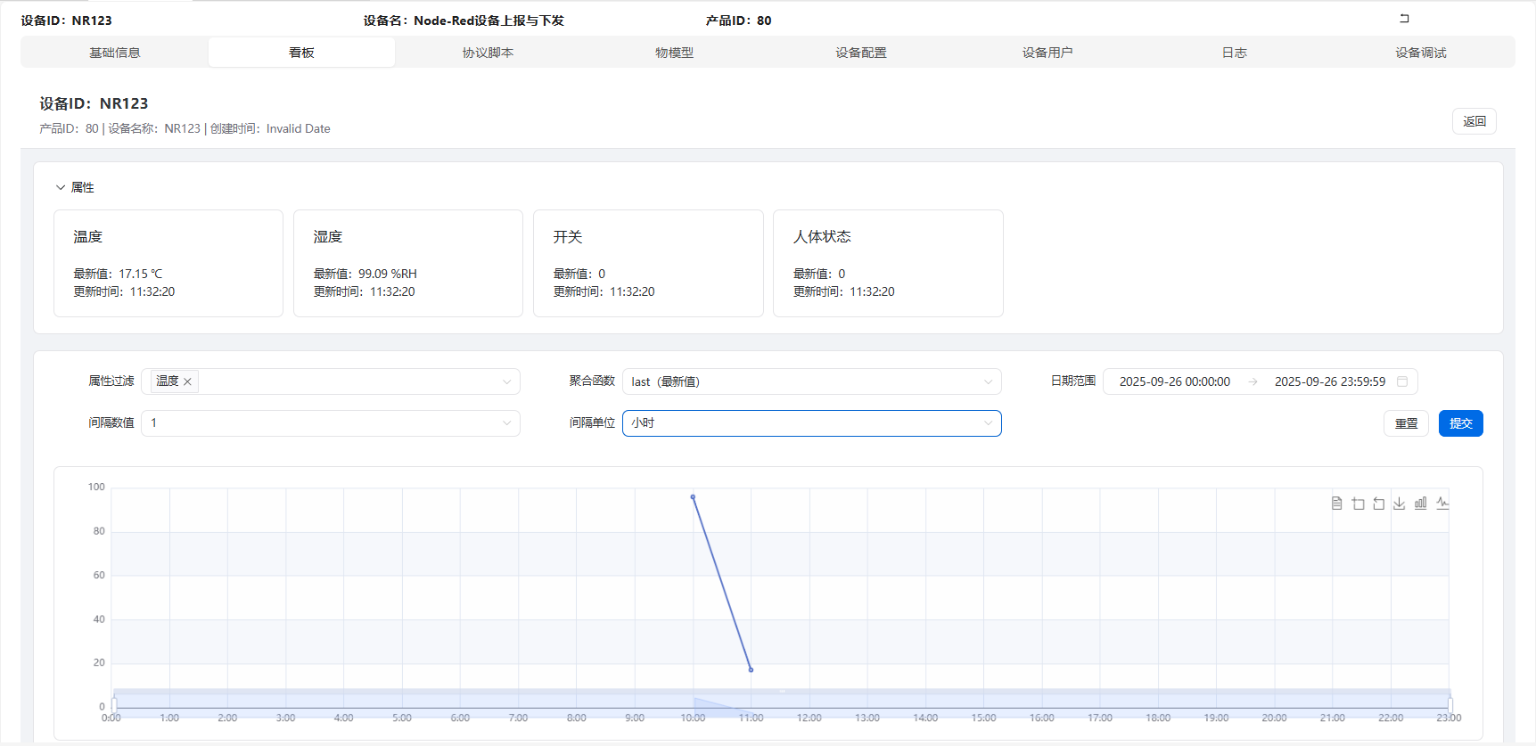Activate the chart area zoom tool
The width and height of the screenshot is (1536, 746).
[1358, 504]
